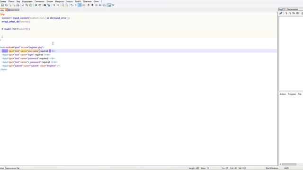
Task: Open Find with the binoculars icon
Action: click(45, 5)
